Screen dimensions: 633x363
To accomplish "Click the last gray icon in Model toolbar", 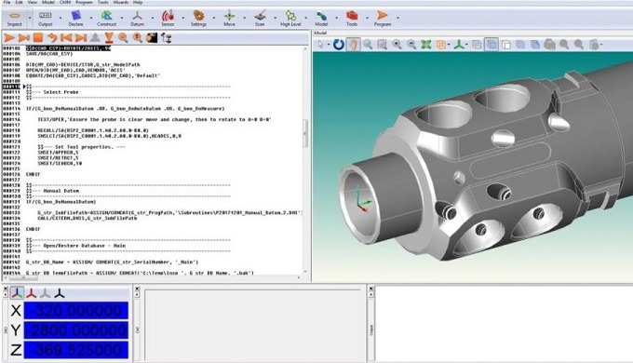I will (x=594, y=45).
